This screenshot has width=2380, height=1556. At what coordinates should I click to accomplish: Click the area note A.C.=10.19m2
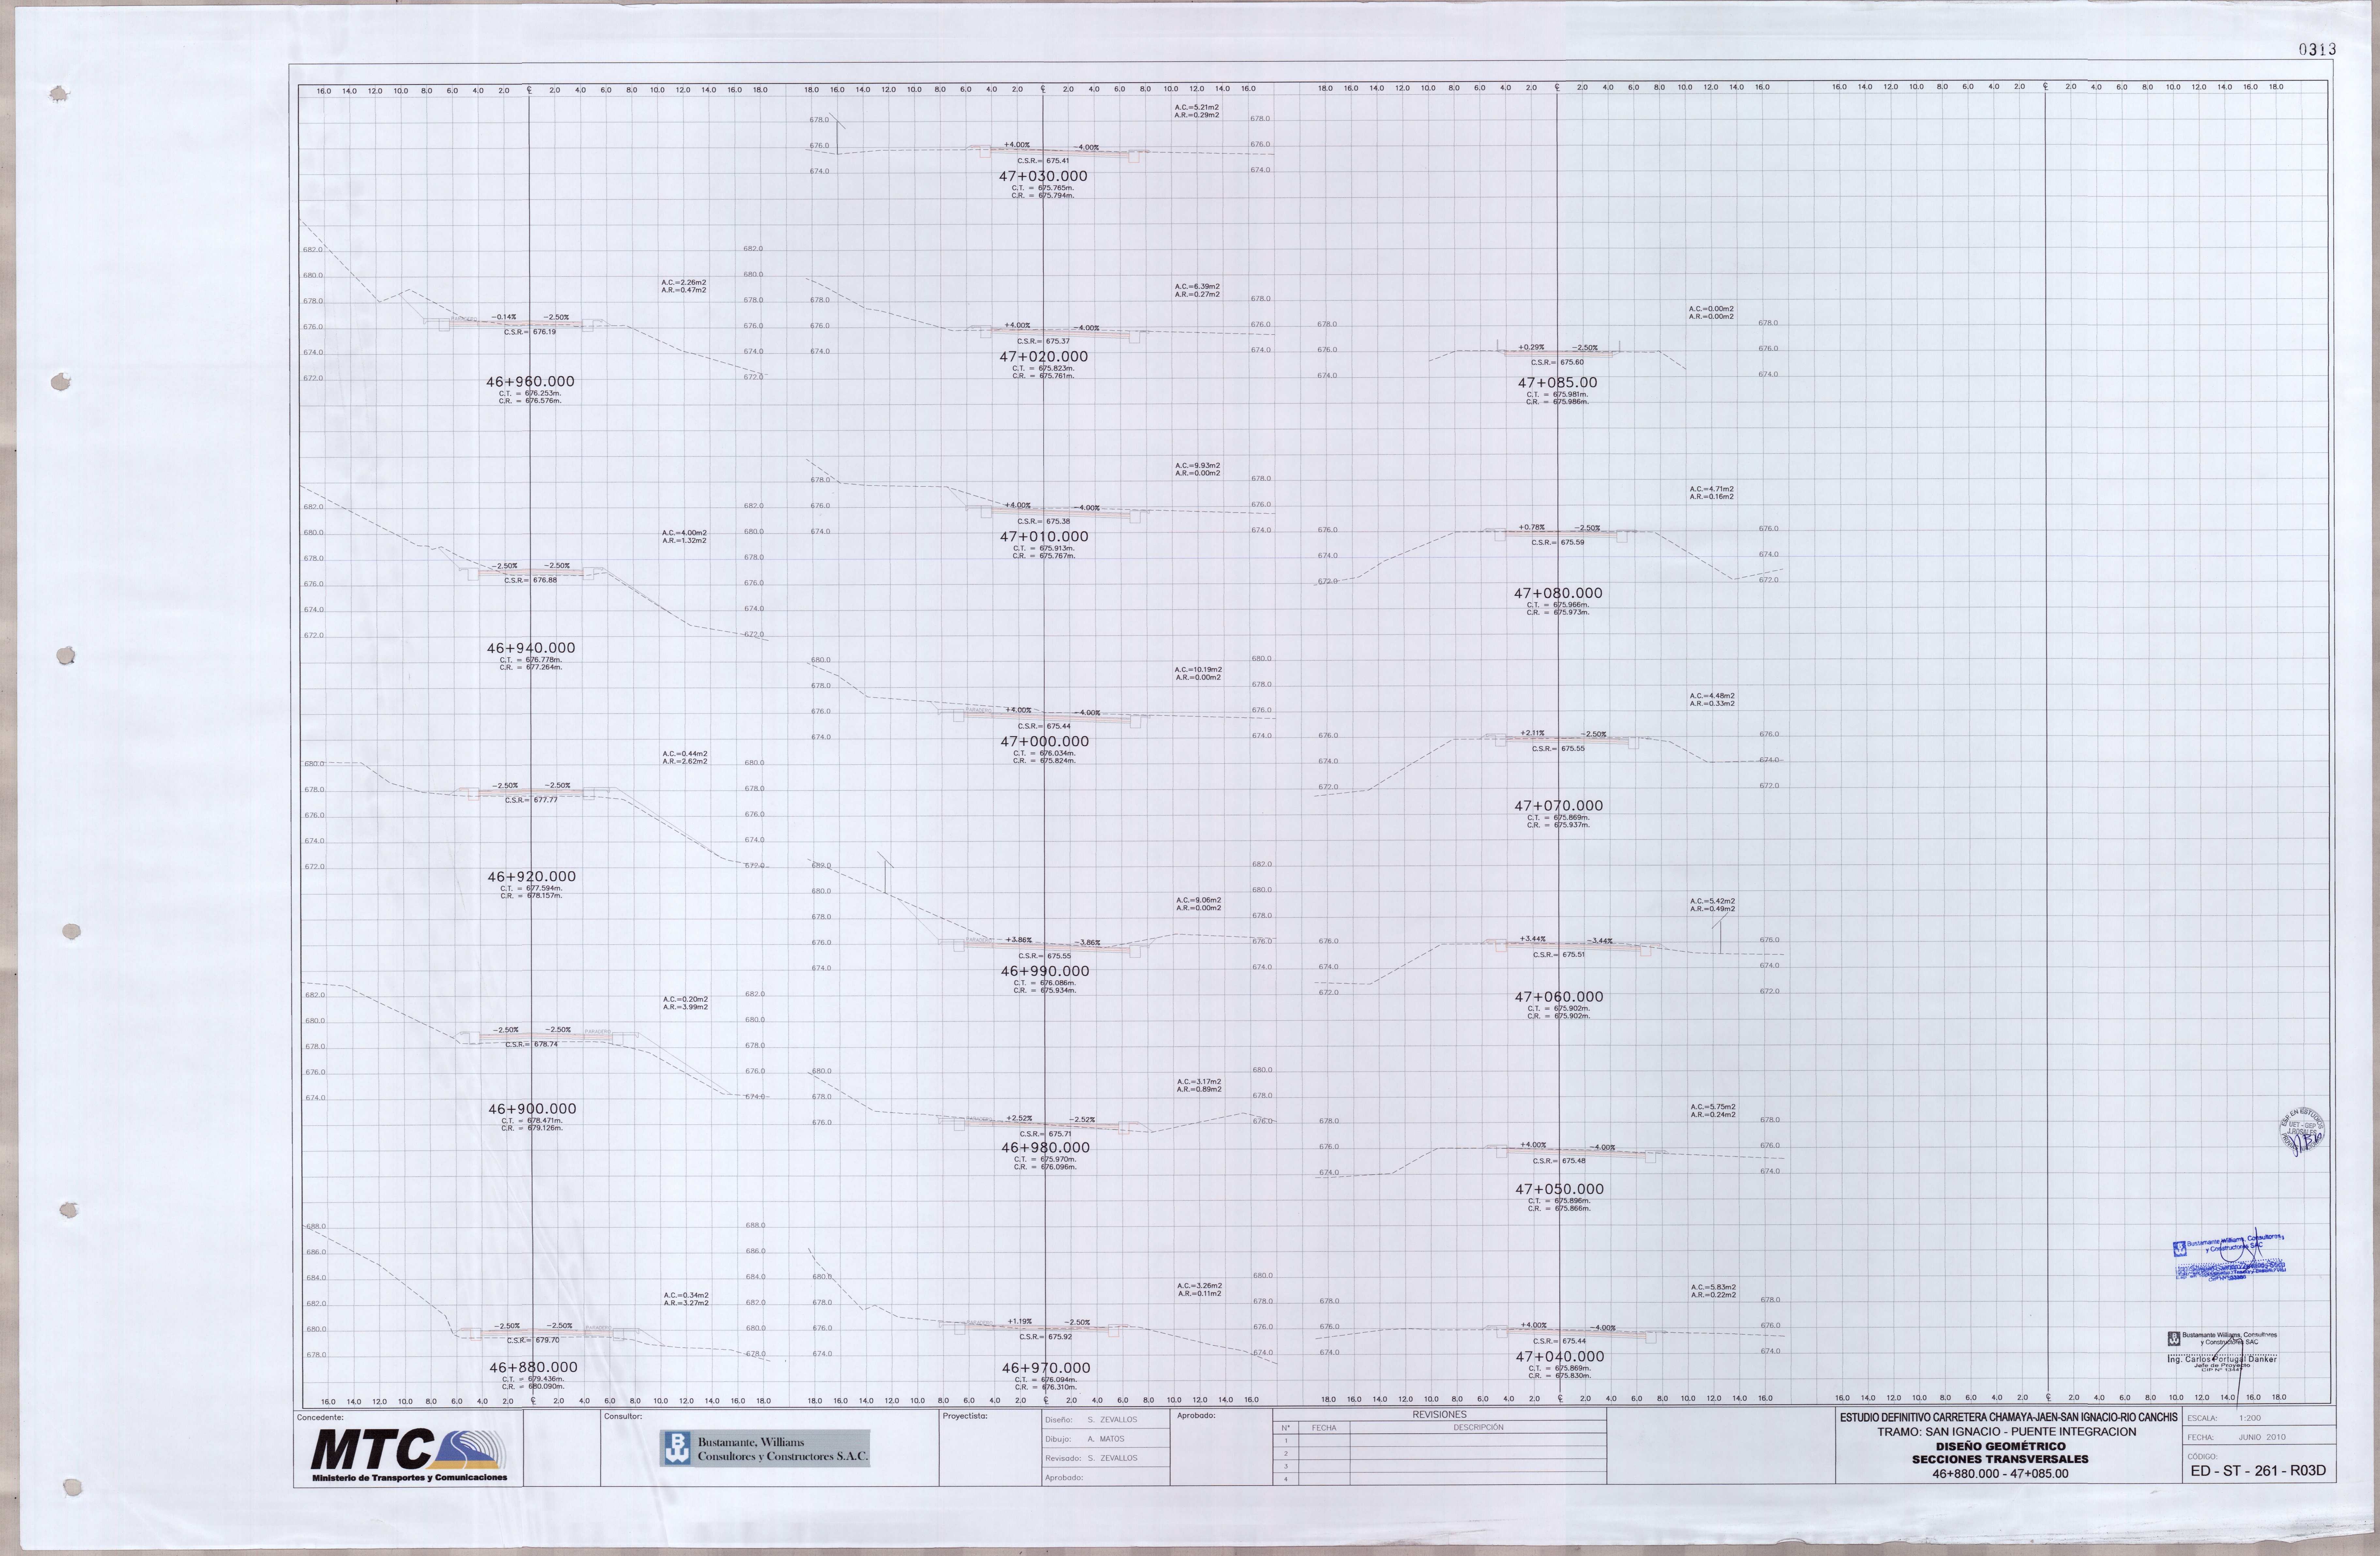click(x=1198, y=670)
